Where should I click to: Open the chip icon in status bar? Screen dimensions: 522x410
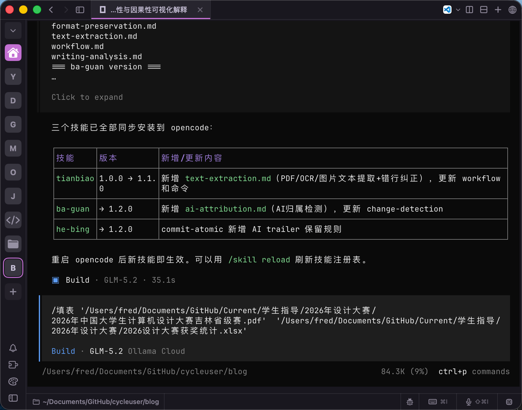click(x=509, y=402)
